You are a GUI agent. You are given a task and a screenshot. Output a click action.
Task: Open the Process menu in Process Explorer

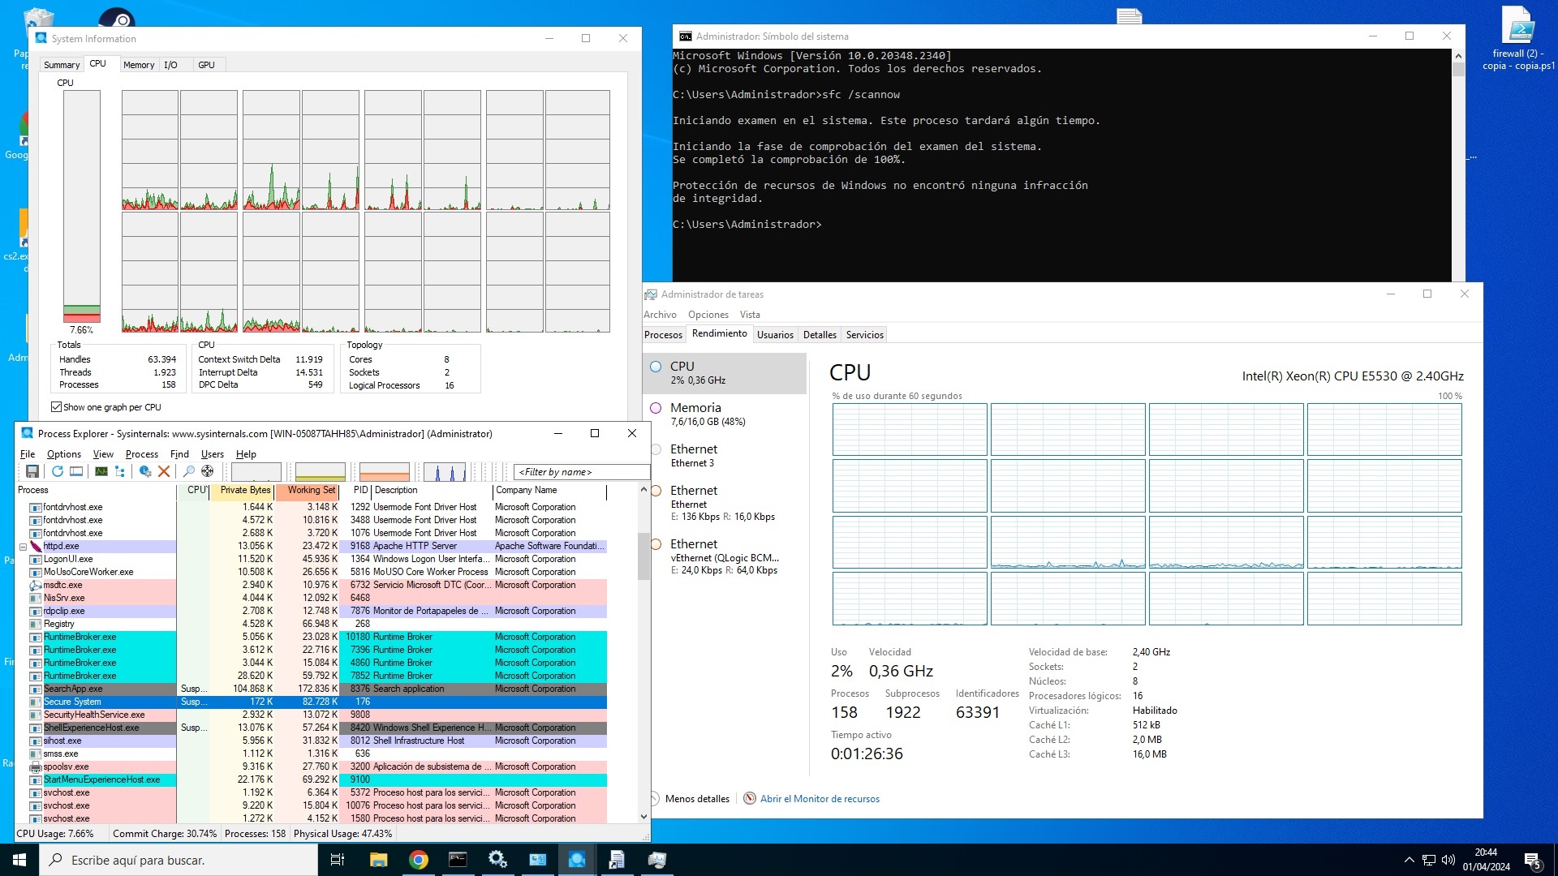pyautogui.click(x=142, y=454)
